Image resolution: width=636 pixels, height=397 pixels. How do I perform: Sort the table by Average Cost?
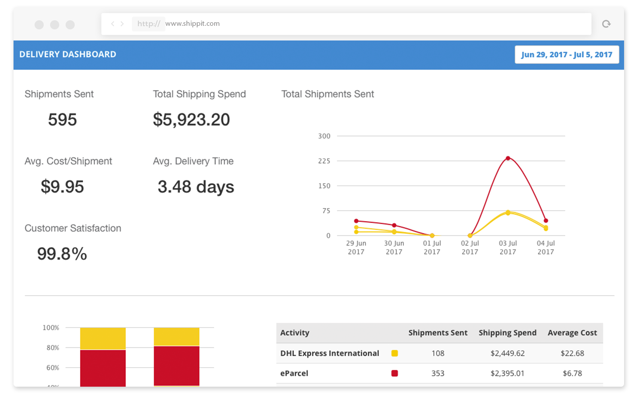572,333
